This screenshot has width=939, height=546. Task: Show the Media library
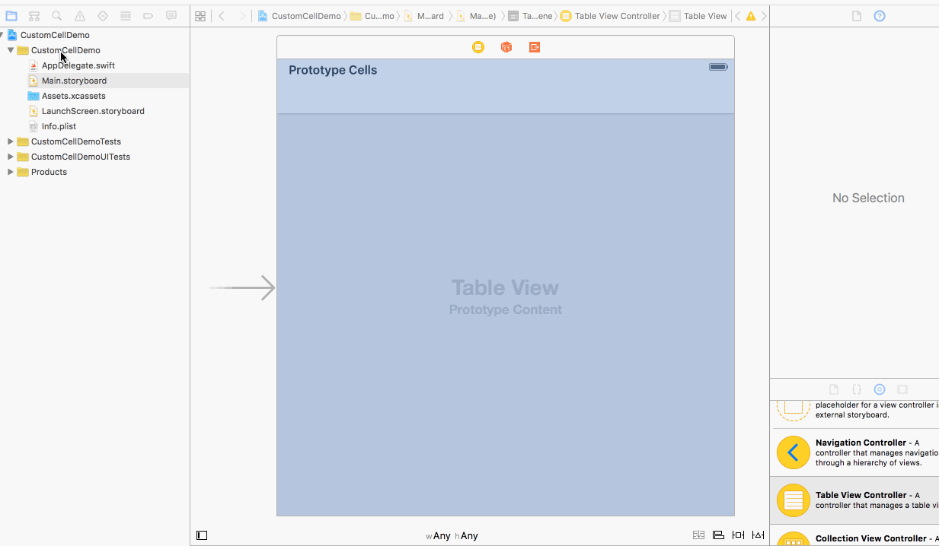[902, 389]
